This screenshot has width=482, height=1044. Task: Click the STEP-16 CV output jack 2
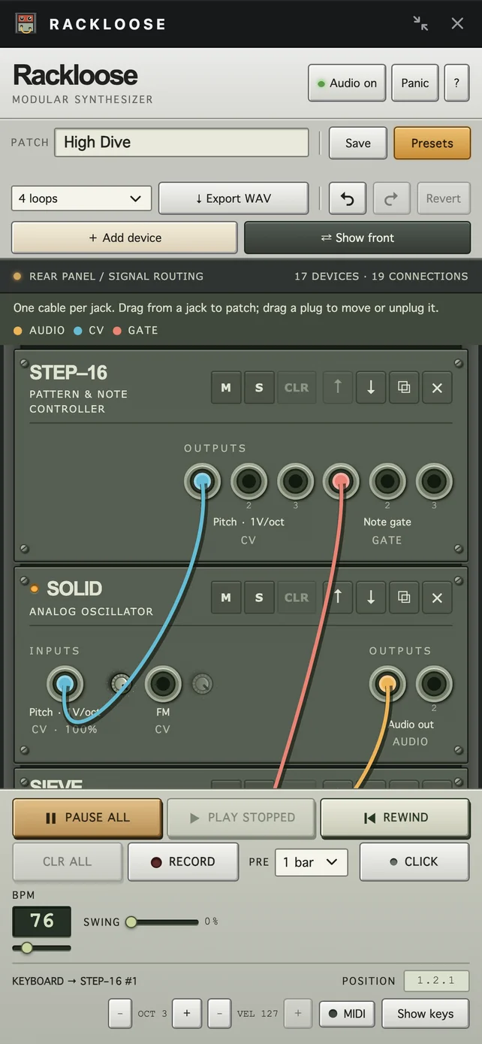(x=249, y=481)
